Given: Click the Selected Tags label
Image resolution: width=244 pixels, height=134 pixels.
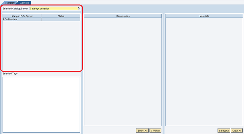Looking at the screenshot, I should [10, 74].
